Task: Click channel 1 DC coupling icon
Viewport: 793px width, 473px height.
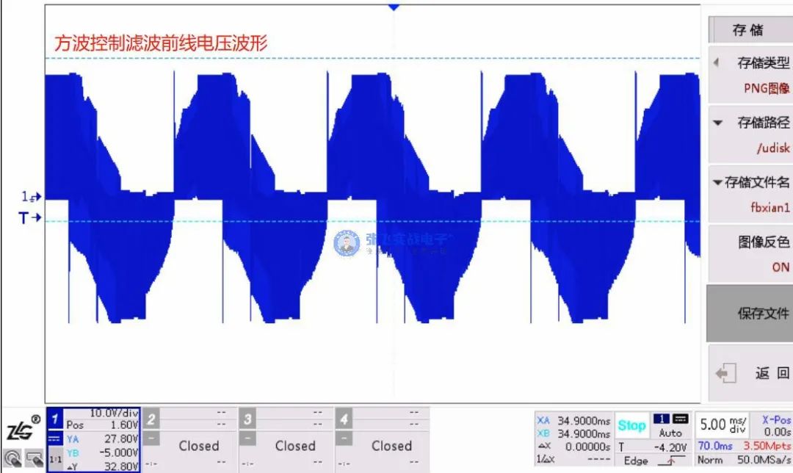Action: coord(55,438)
